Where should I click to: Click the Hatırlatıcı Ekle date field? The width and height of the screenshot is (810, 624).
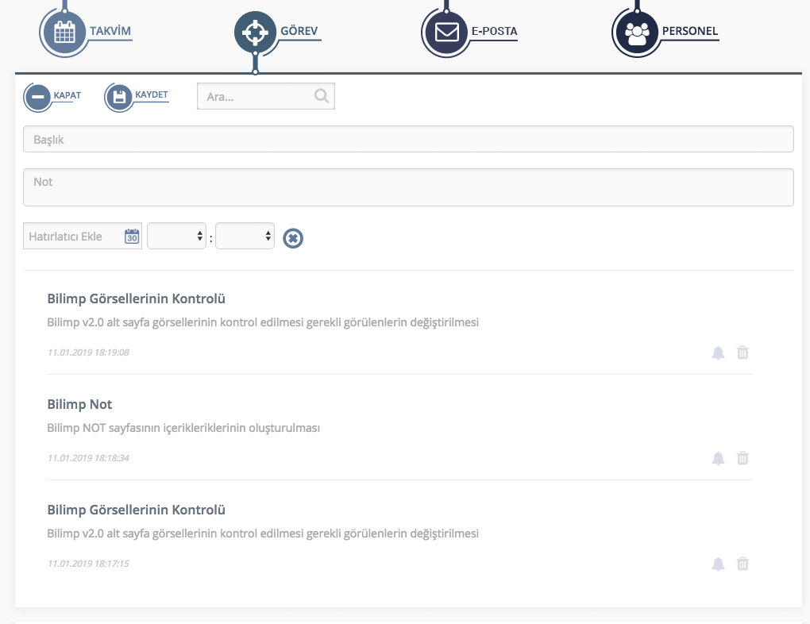coord(73,237)
